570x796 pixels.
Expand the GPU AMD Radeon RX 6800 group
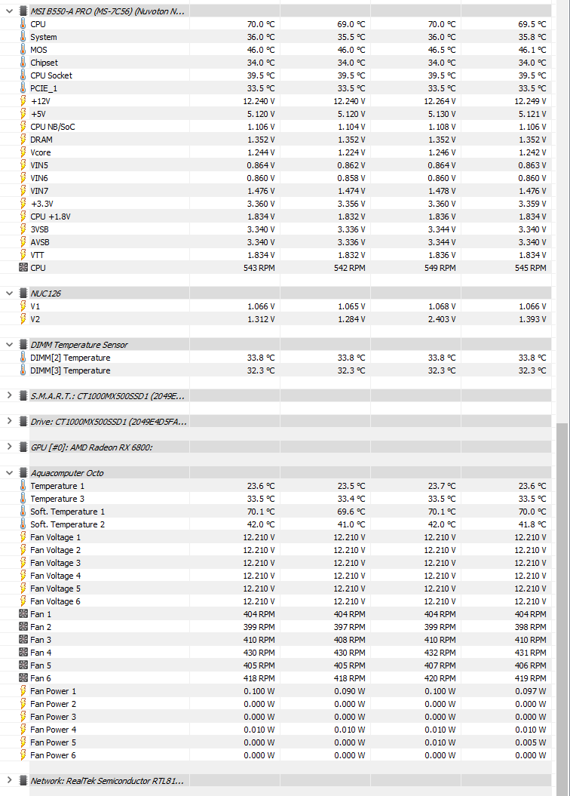pos(9,447)
